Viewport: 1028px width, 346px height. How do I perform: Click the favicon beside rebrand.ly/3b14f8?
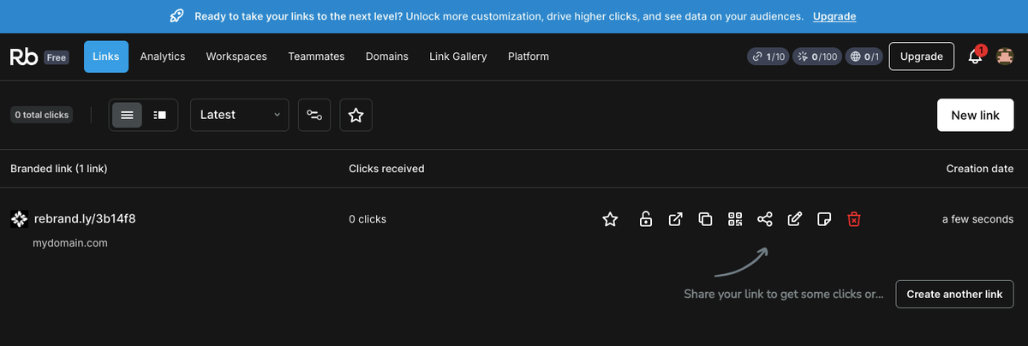19,219
